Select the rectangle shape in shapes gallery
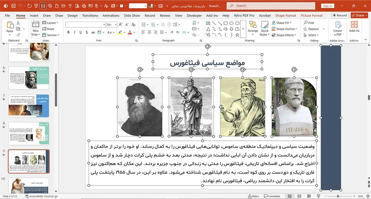Viewport: 371px width, 199px height. [226, 23]
